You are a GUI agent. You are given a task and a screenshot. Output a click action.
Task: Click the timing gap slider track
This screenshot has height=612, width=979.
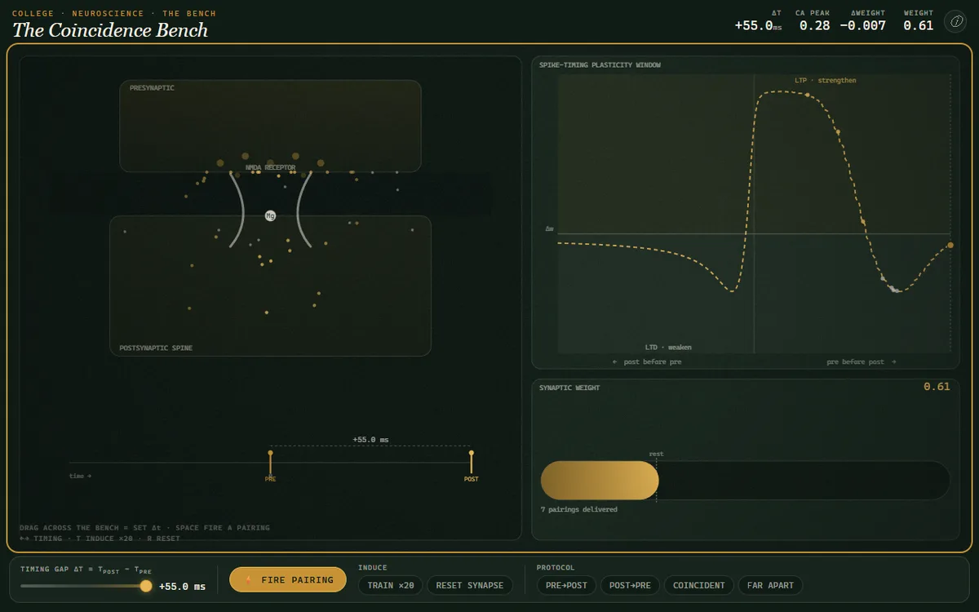[86, 586]
